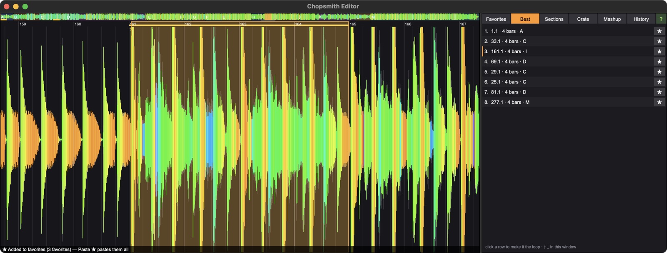This screenshot has width=667, height=253.
Task: Click the 'Added to favorites' status message
Action: [x=65, y=249]
